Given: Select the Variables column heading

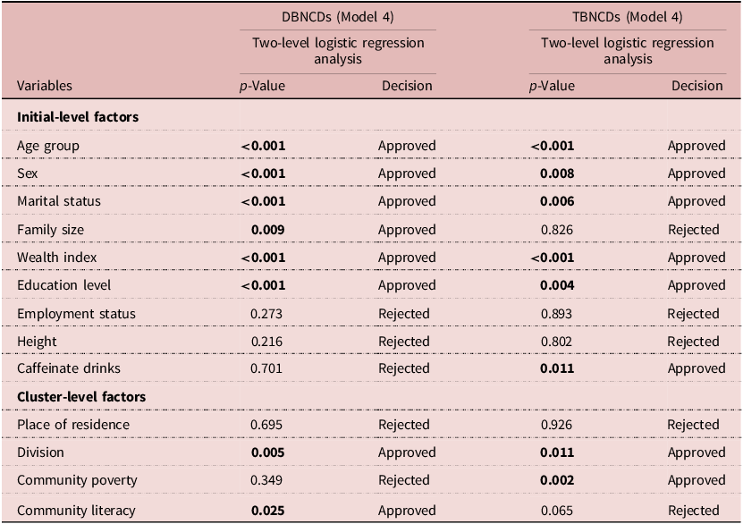Looking at the screenshot, I should 45,86.
